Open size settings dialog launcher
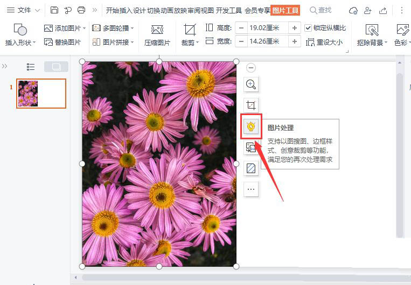 347,51
